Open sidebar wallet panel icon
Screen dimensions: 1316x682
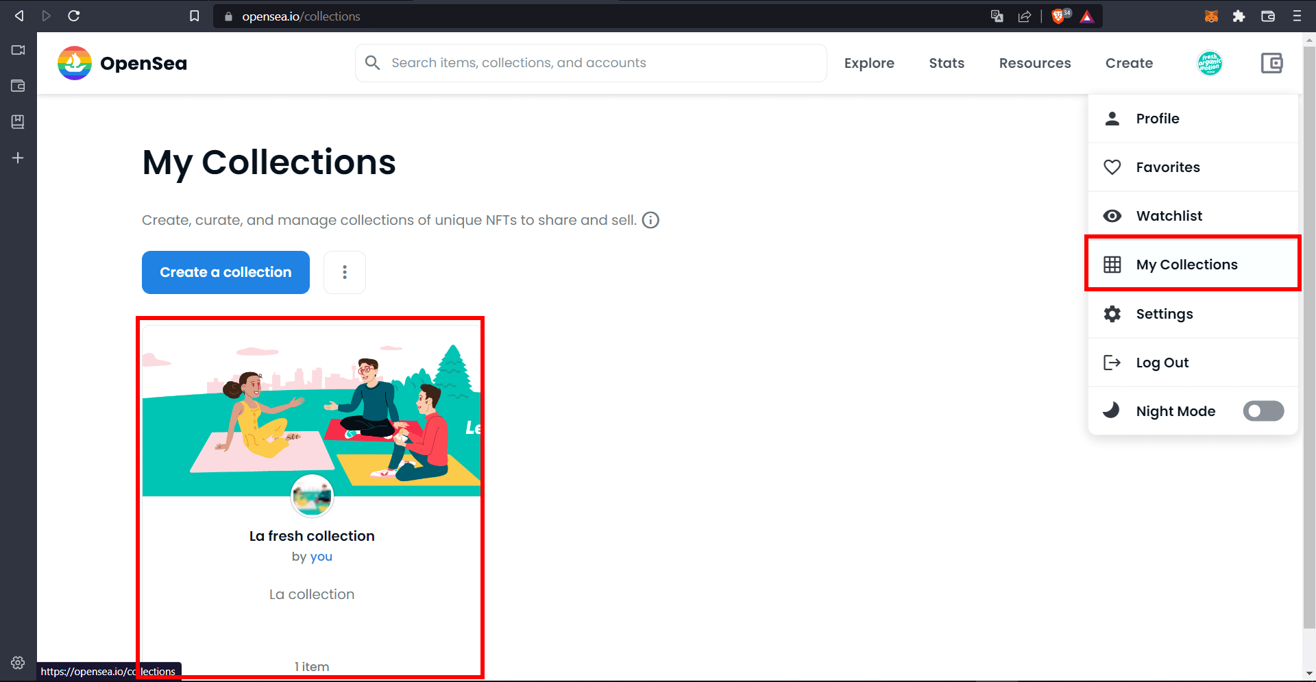tap(18, 86)
